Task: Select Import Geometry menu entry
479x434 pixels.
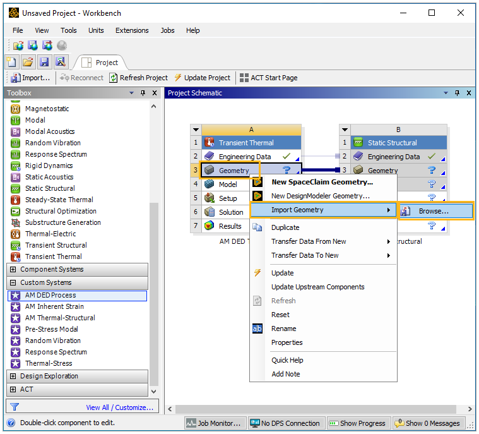Action: (x=323, y=210)
